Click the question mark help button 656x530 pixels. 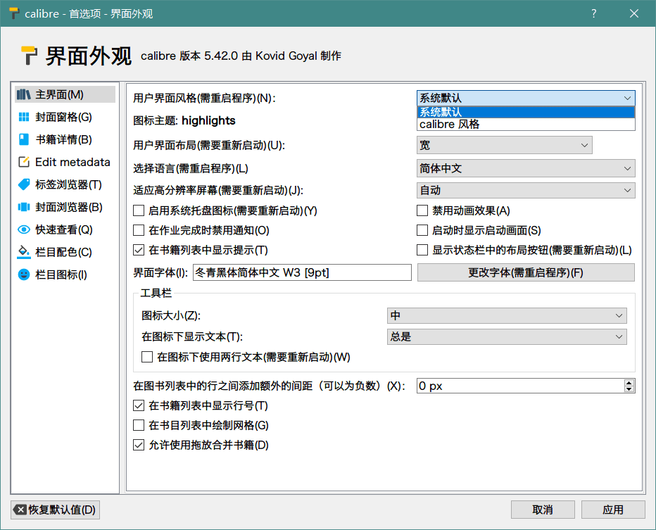tap(593, 13)
